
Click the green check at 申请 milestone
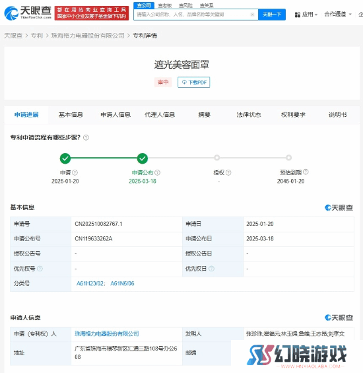click(x=65, y=158)
